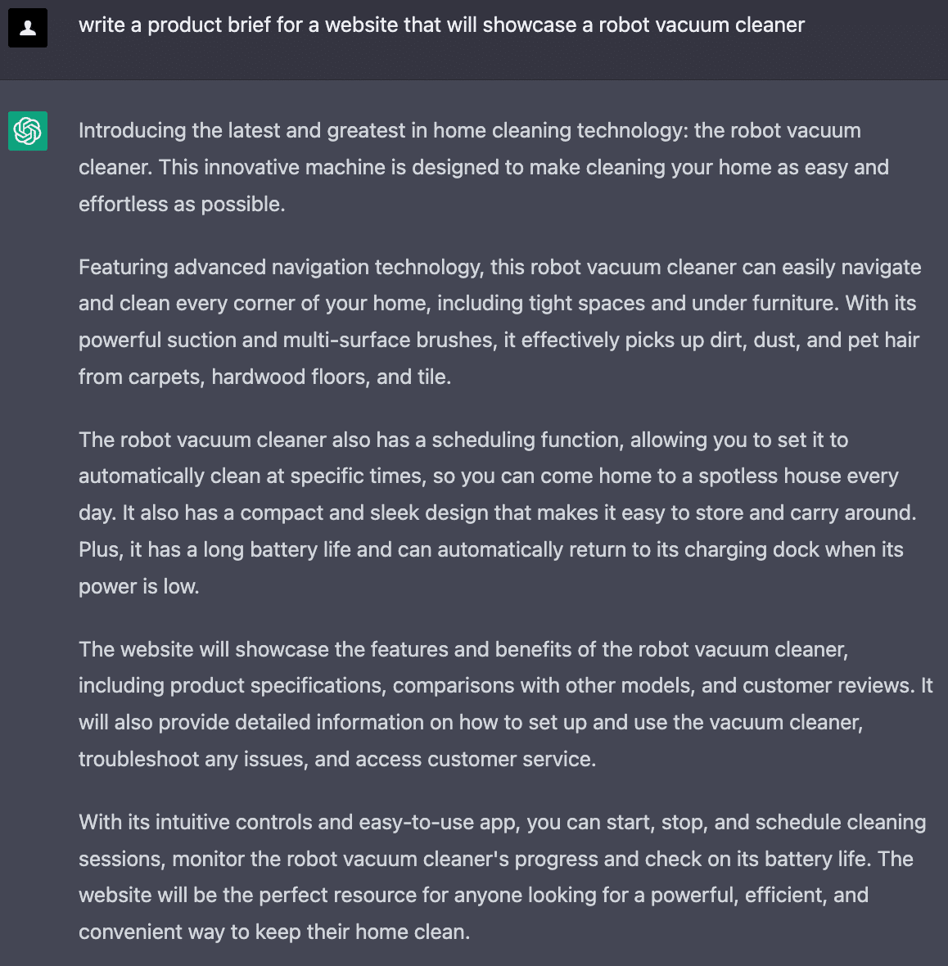Click the ChatGPT logo icon

coord(28,131)
